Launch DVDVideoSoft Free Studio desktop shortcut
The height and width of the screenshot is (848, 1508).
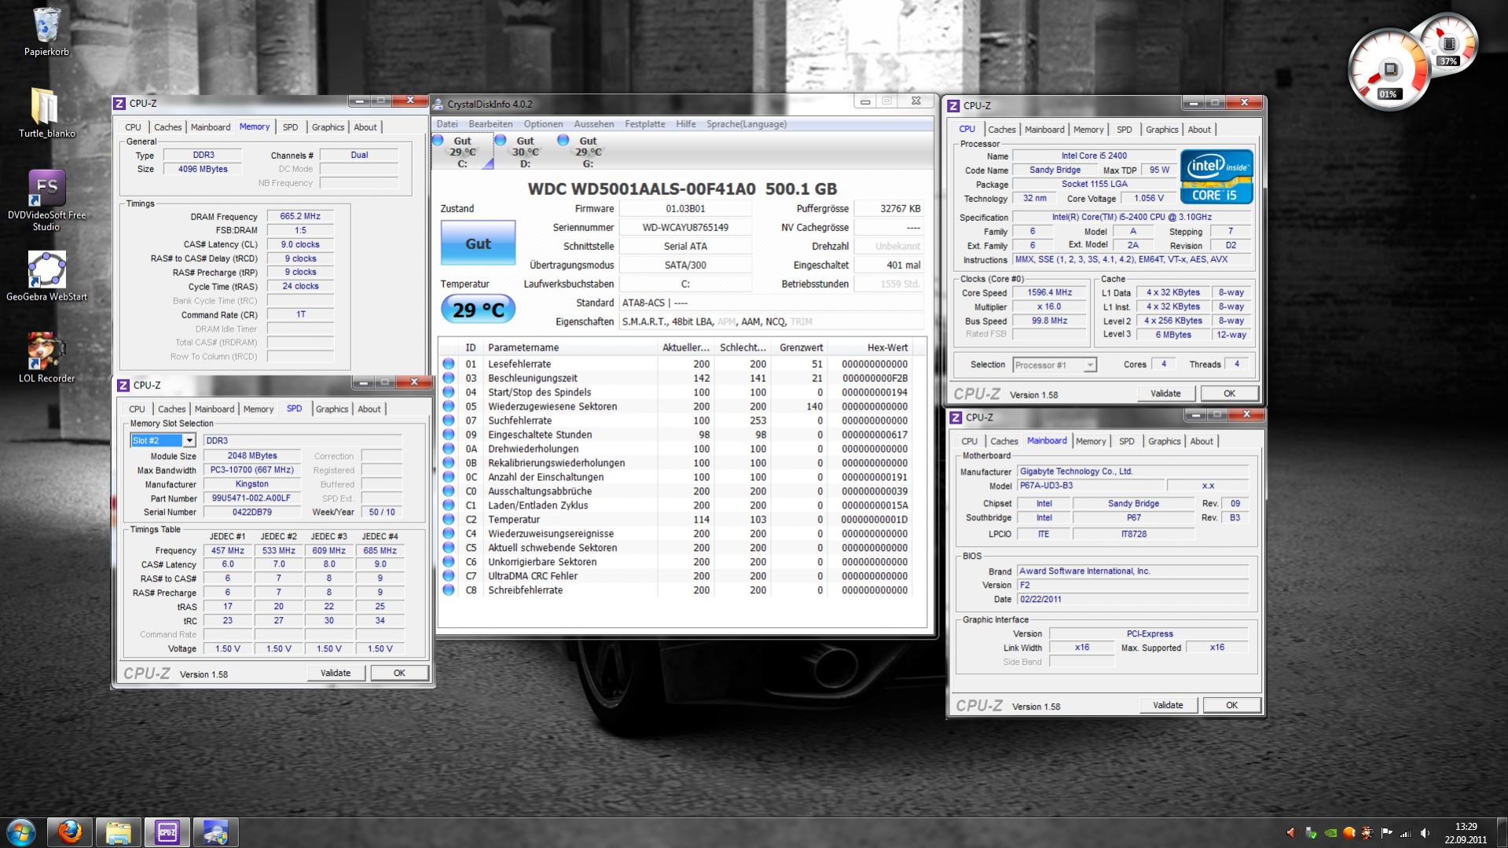(x=46, y=200)
